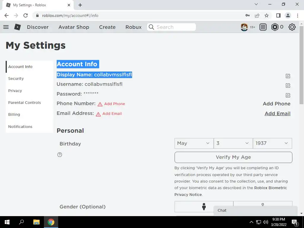Close the My Settings tab
Image resolution: width=304 pixels, height=228 pixels.
click(x=69, y=5)
